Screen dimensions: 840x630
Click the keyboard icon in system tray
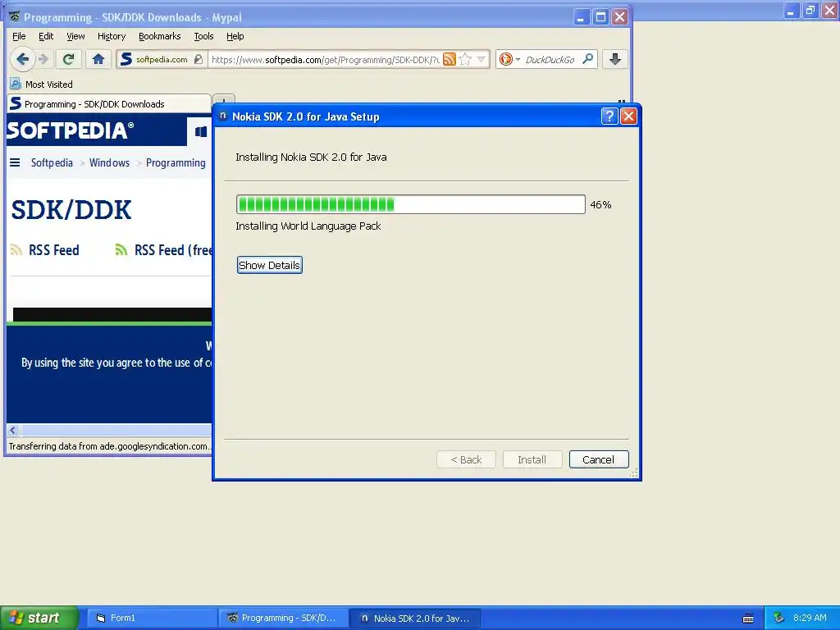pos(748,619)
